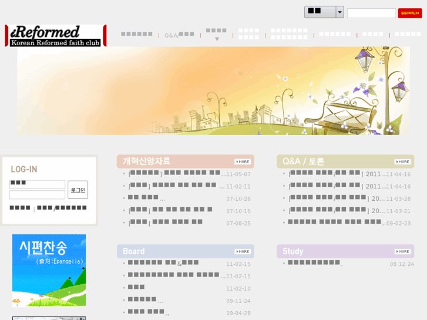
Task: Click the MORE button for Board
Action: [243, 252]
